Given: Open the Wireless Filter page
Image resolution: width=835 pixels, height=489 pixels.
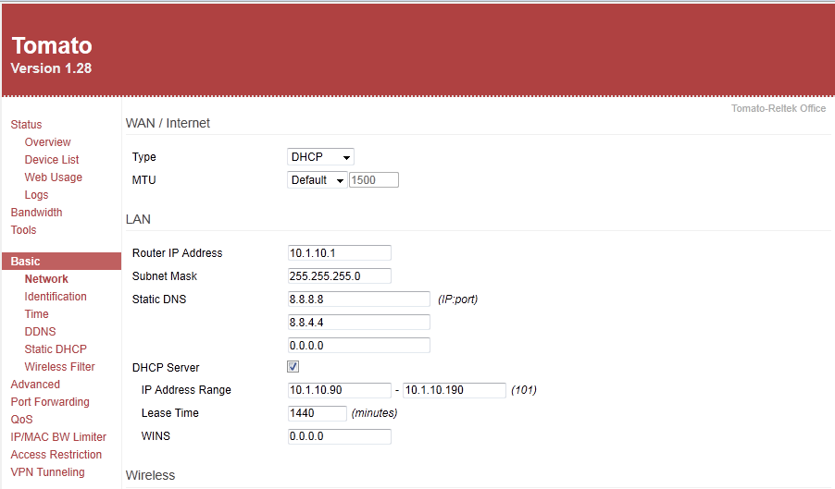Looking at the screenshot, I should point(59,367).
